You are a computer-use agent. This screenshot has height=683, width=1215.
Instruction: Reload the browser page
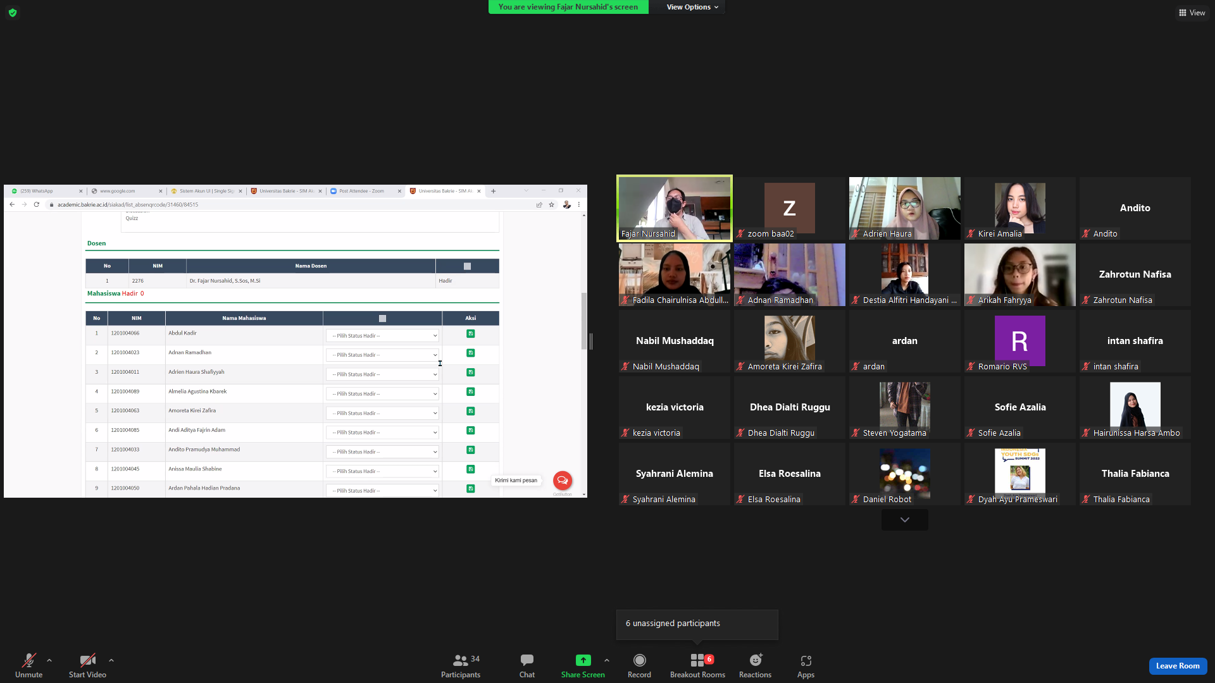(37, 204)
